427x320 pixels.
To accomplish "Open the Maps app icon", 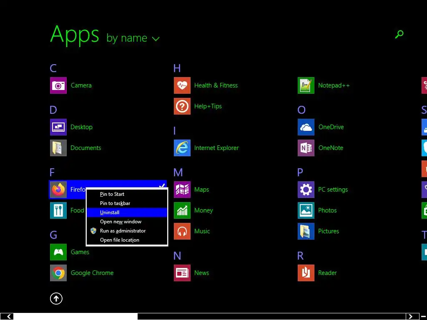I will tap(182, 190).
